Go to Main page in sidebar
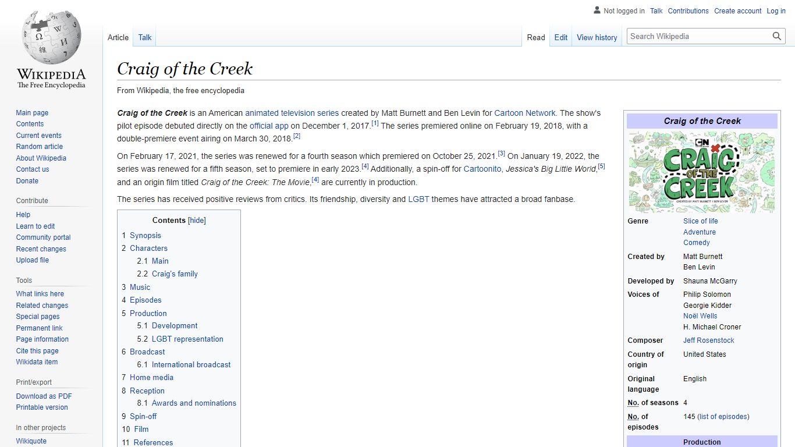This screenshot has width=795, height=447. [32, 113]
